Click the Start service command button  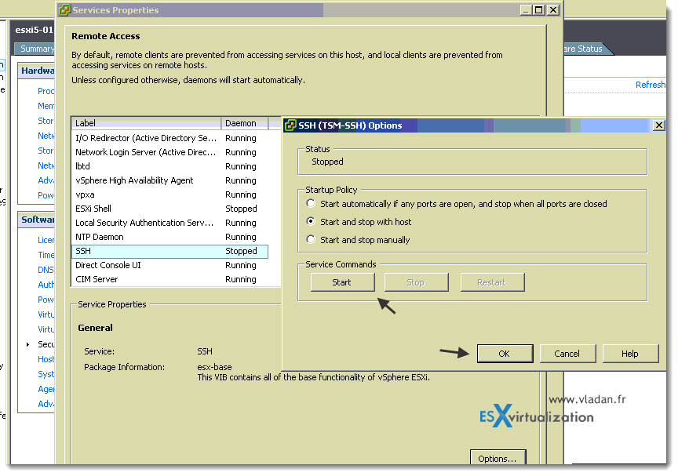click(342, 282)
